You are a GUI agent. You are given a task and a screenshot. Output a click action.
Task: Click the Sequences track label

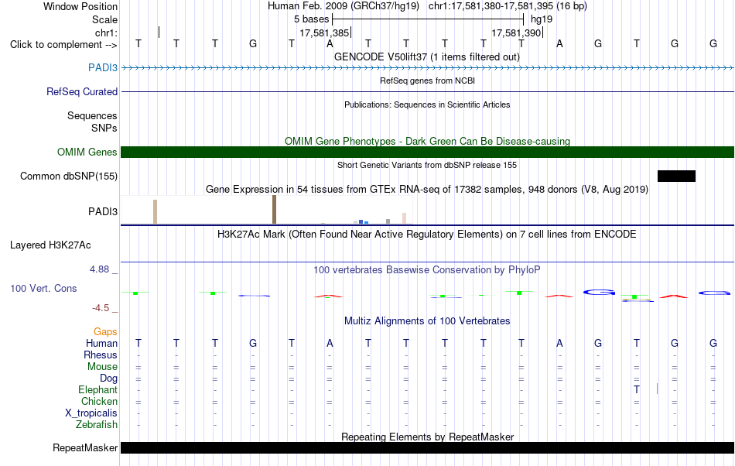(92, 116)
